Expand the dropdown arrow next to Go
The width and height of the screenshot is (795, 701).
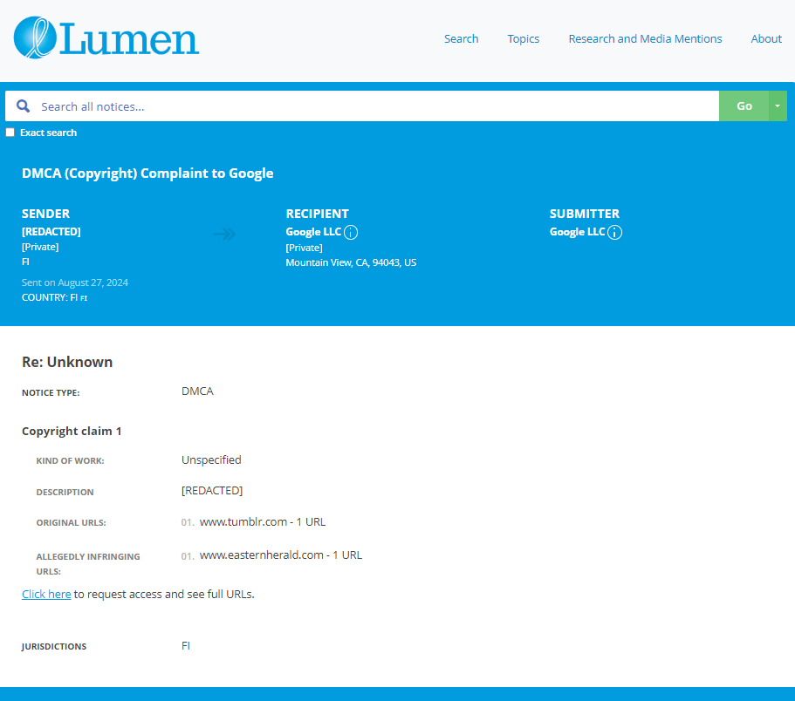click(x=778, y=105)
